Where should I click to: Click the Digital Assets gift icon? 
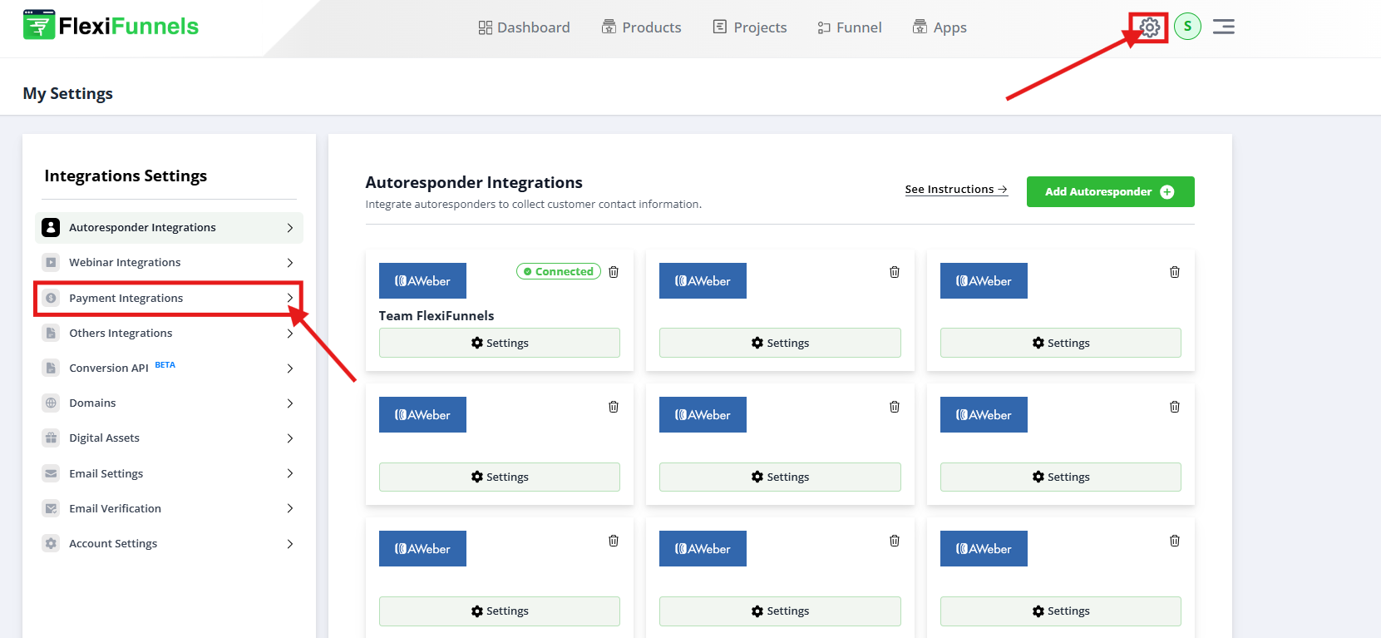pyautogui.click(x=51, y=438)
